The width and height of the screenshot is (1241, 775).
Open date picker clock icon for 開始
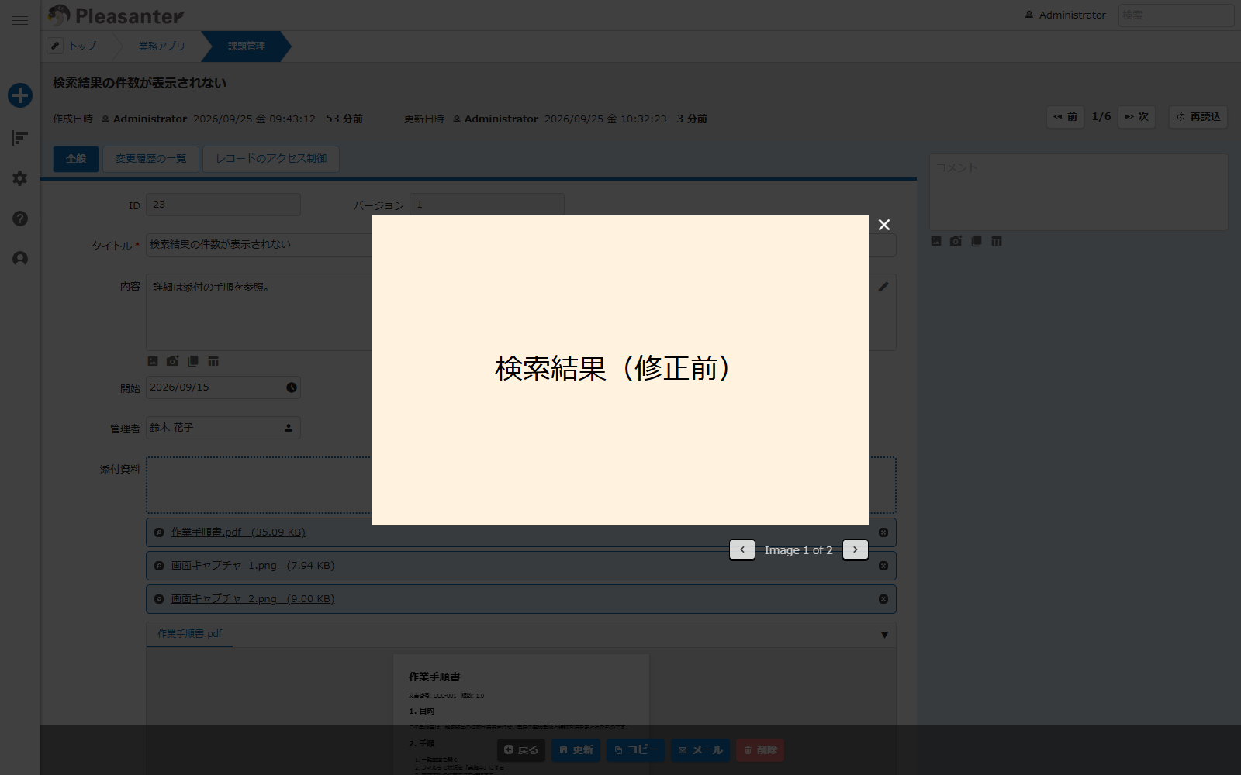(x=292, y=387)
